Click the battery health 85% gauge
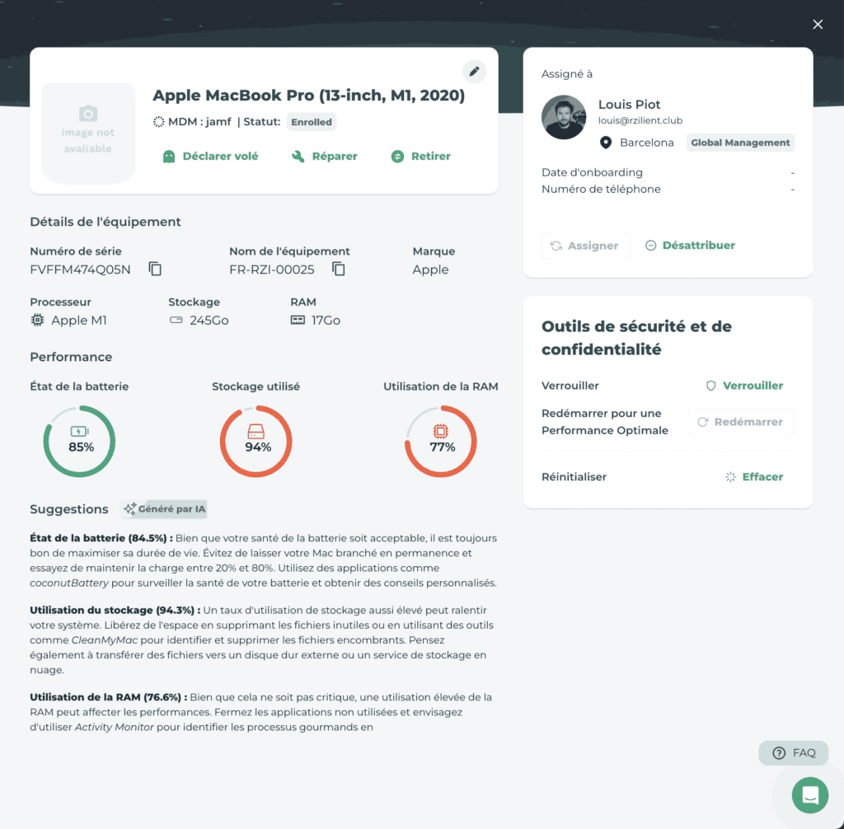Image resolution: width=844 pixels, height=829 pixels. [x=80, y=442]
